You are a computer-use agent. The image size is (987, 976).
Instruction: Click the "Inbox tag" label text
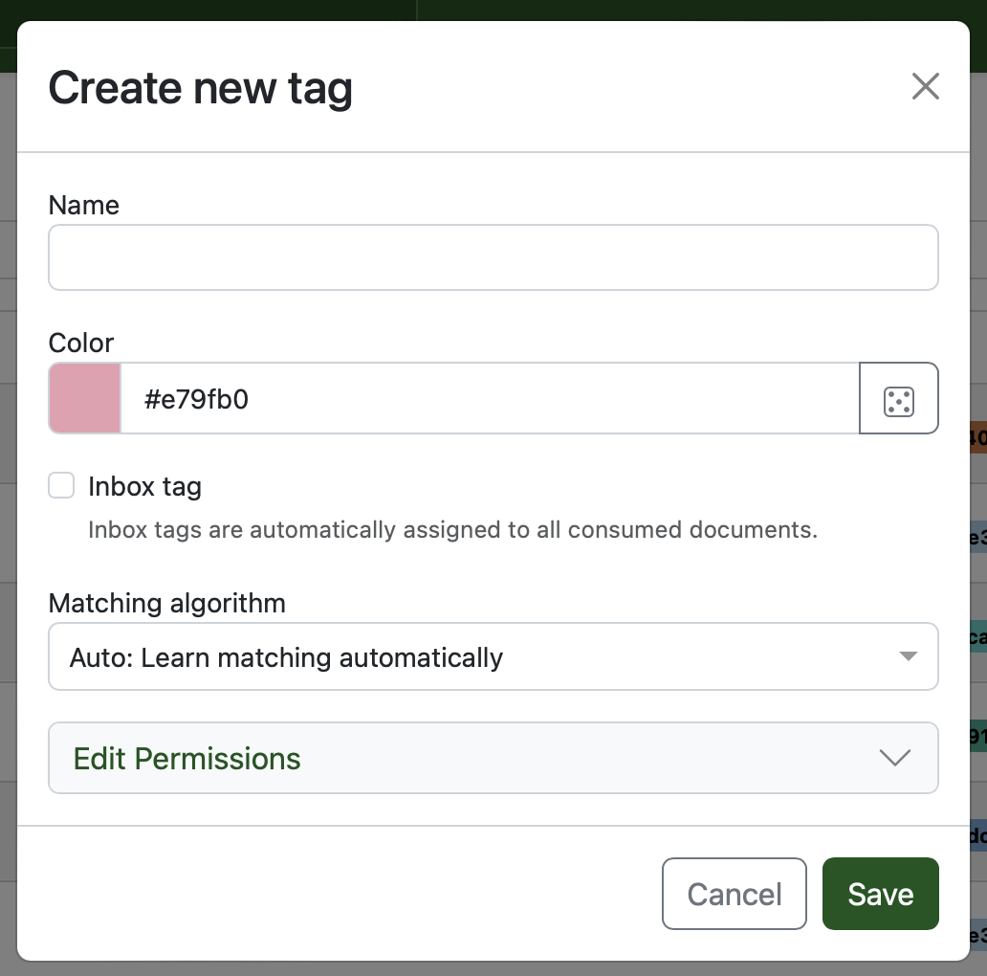coord(144,487)
